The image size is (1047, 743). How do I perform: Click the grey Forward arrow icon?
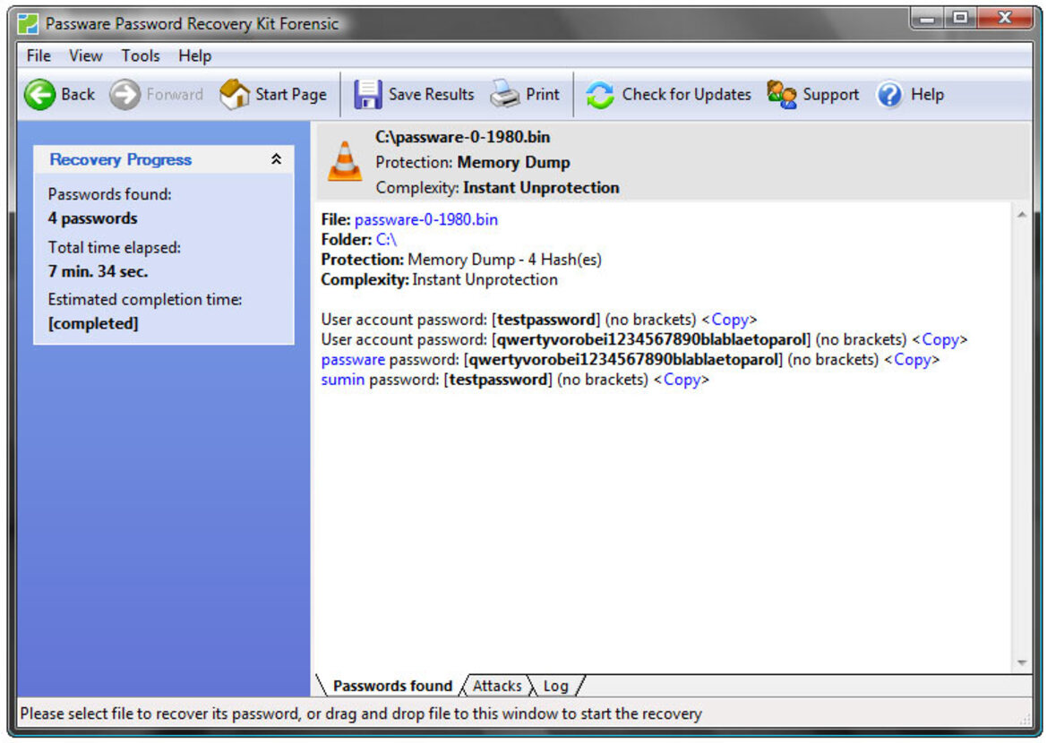(x=124, y=94)
